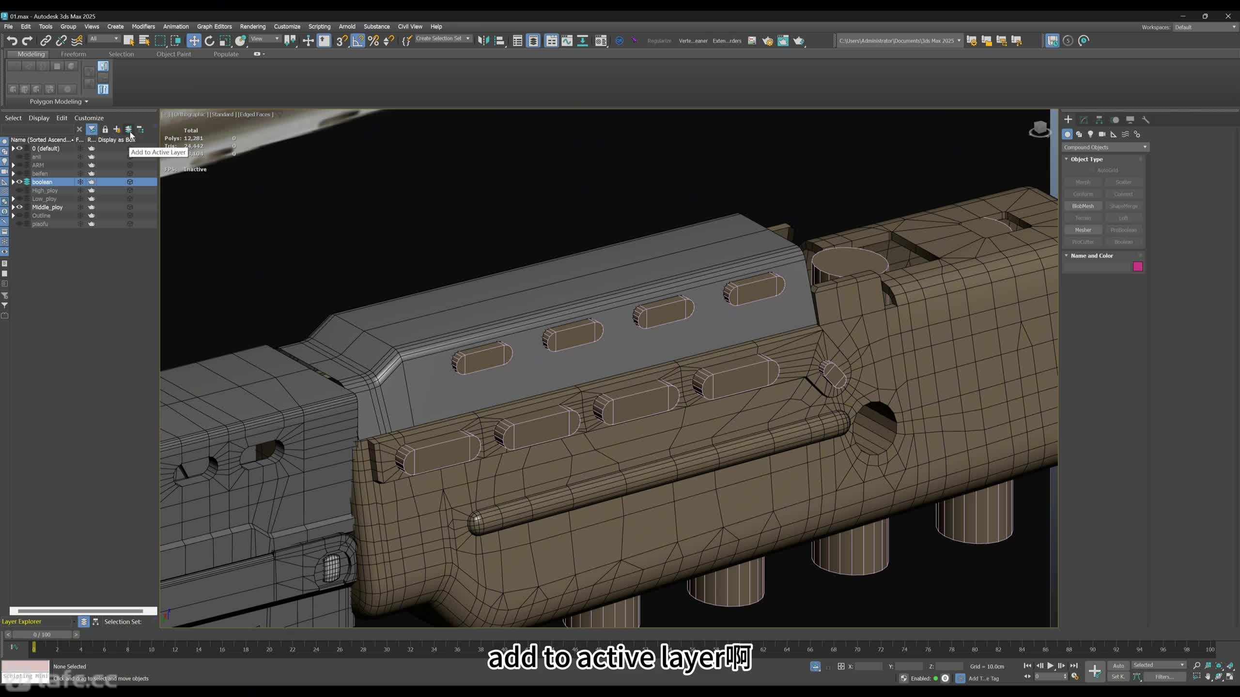Open the Modify panel tab icon
1240x697 pixels.
point(1084,120)
